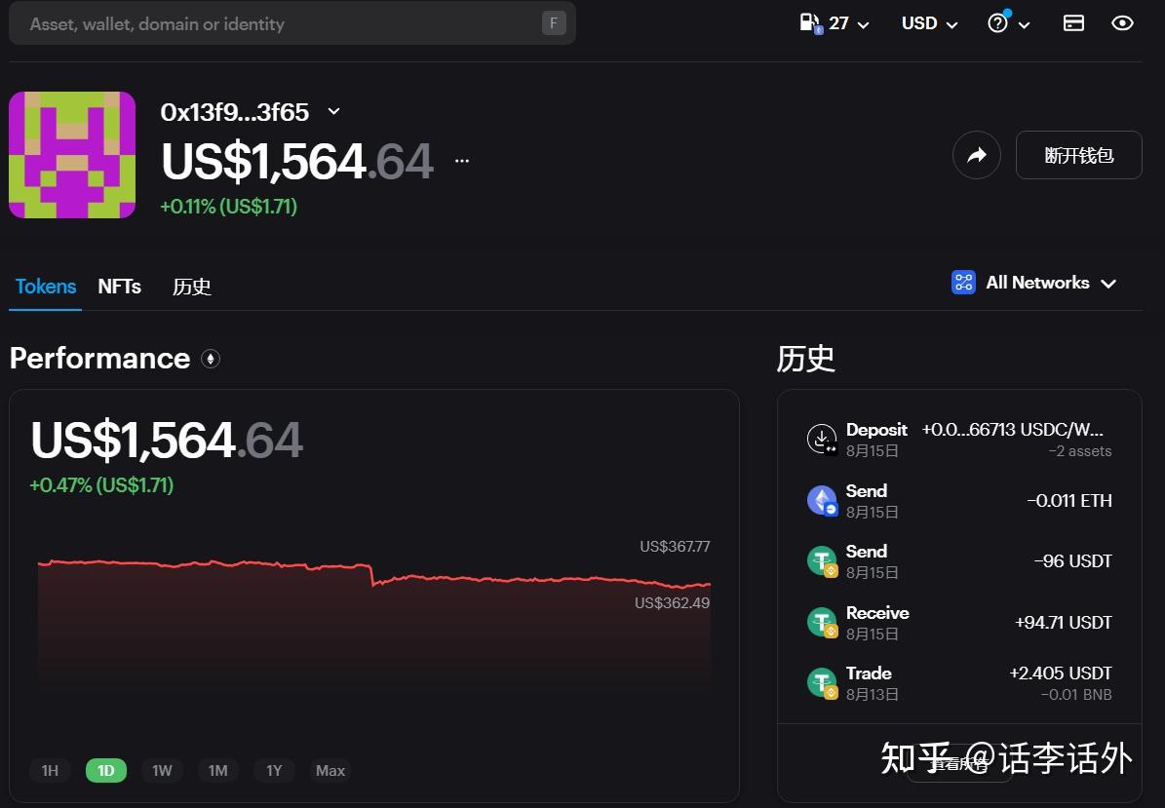Open the help question mark menu

(x=1008, y=23)
